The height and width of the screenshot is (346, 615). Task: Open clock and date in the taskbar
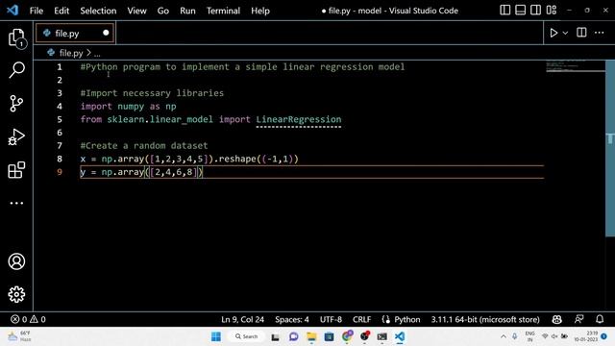[585, 336]
